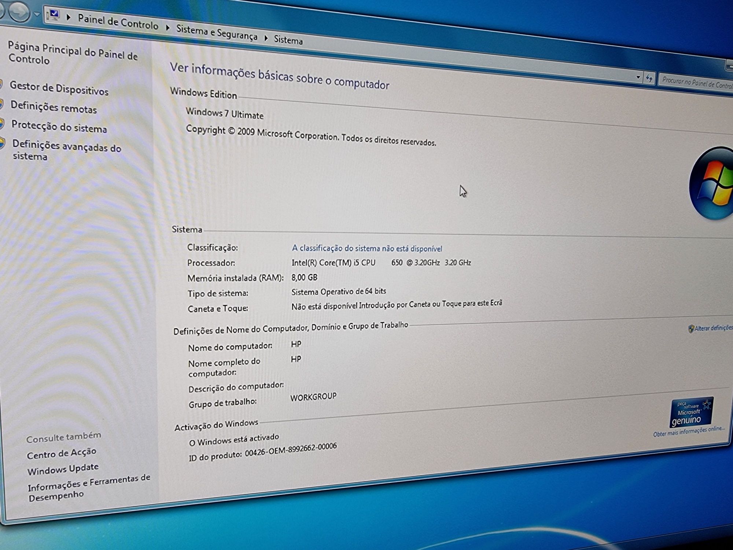Open Gestor de Dispositivos
Image resolution: width=733 pixels, height=550 pixels.
point(59,88)
